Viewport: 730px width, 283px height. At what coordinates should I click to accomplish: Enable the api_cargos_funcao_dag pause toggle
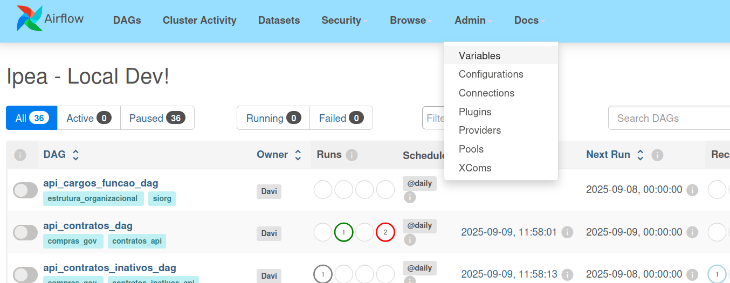(25, 190)
